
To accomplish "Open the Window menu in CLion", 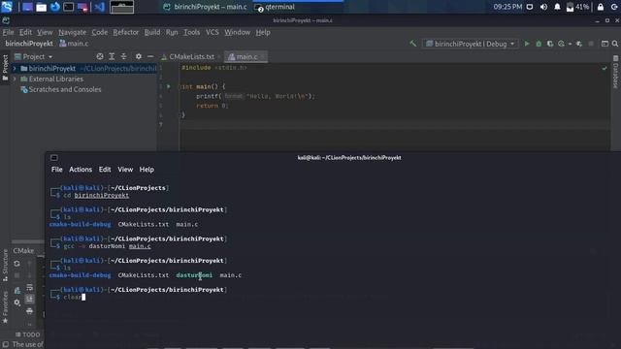I will coord(237,32).
